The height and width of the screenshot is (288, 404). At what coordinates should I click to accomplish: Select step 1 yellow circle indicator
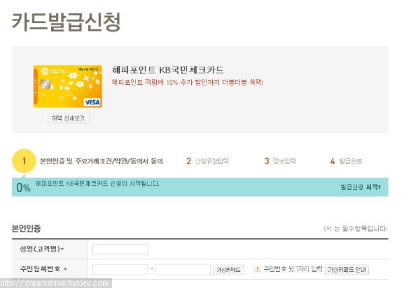click(24, 161)
